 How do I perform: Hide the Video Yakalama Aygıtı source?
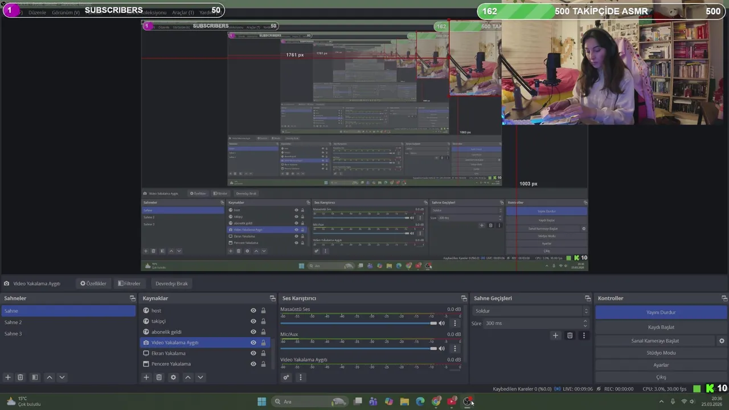point(253,343)
